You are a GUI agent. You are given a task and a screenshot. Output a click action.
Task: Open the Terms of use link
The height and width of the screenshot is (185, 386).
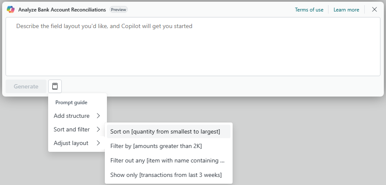point(309,10)
